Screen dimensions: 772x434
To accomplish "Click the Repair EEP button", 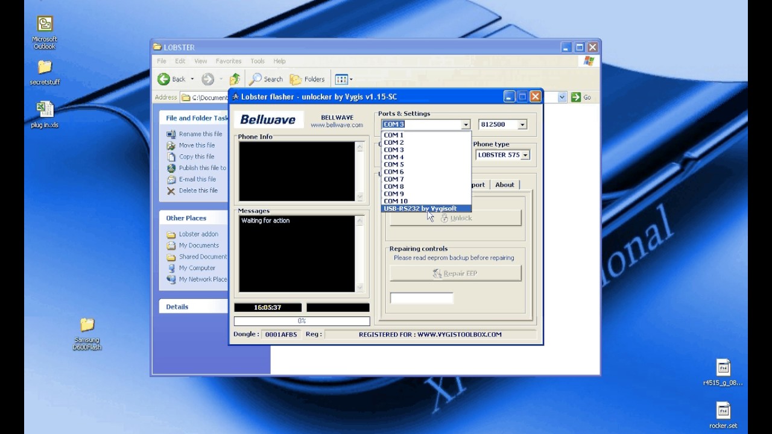I will click(455, 273).
